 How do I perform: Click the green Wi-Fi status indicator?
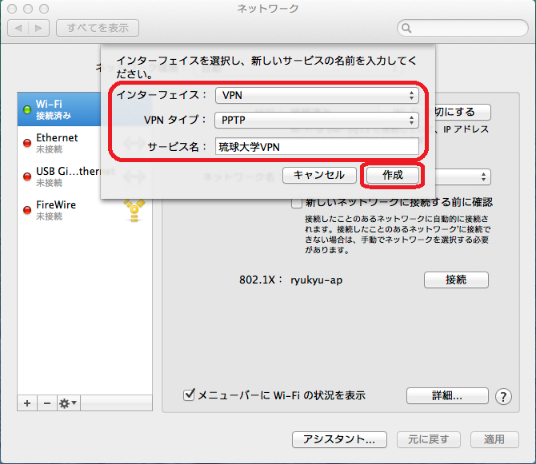click(27, 109)
